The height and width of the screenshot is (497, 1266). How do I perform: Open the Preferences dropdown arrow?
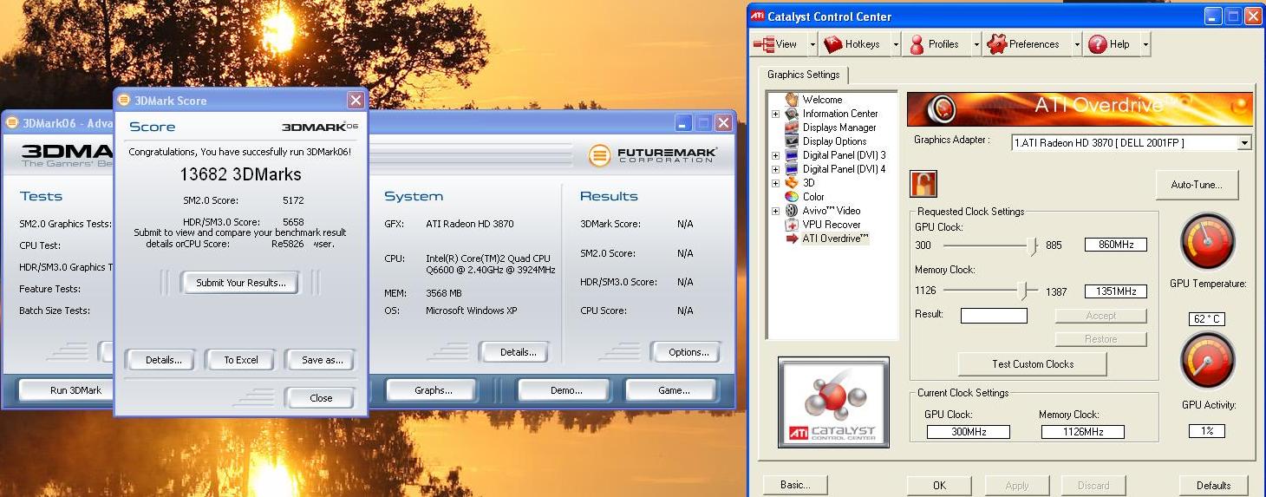(x=1076, y=44)
